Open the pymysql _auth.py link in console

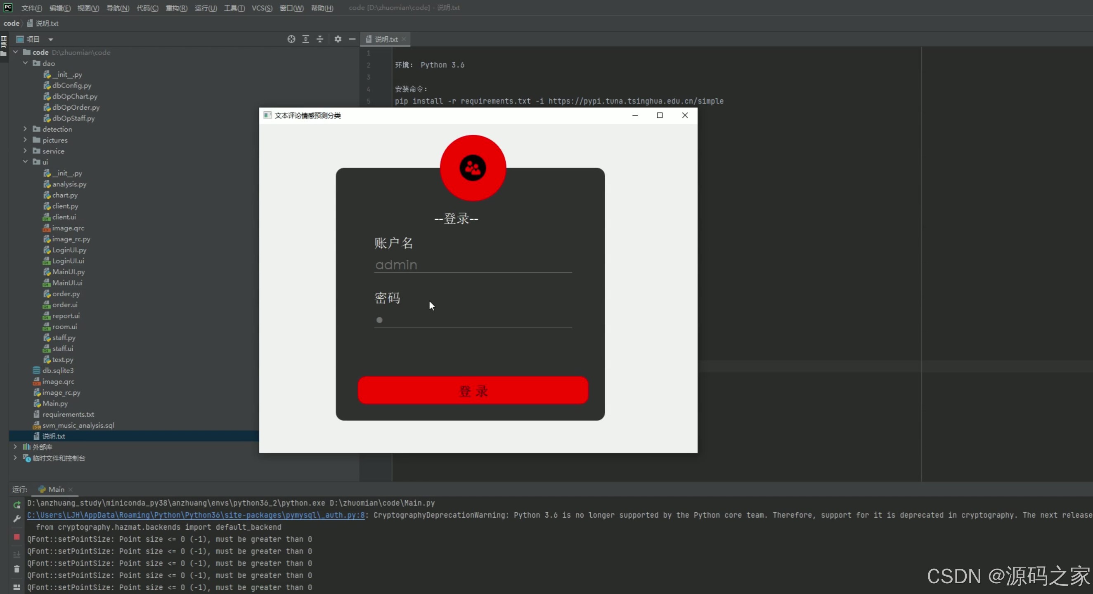(x=196, y=515)
